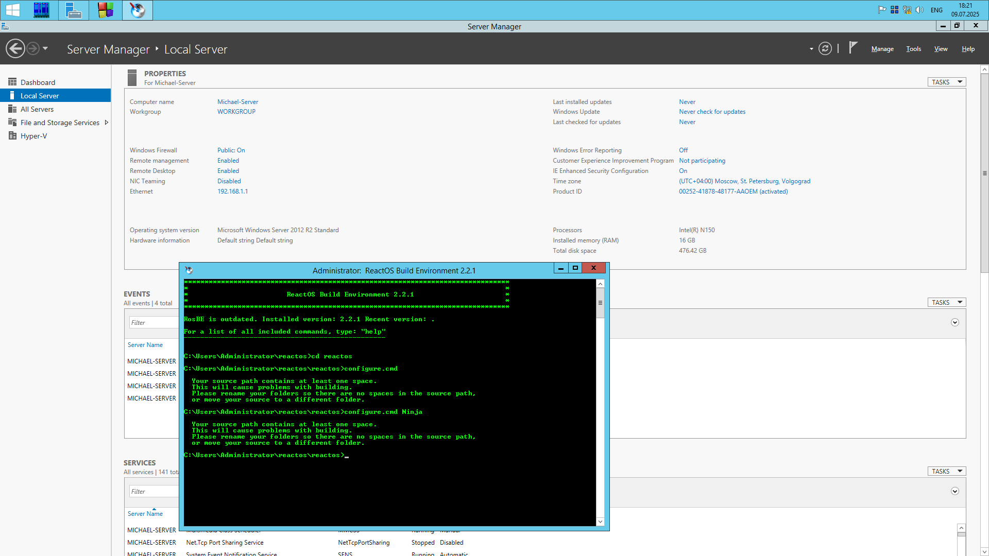Click the Ethernet IP address 192.168.1.1
Screen dimensions: 989x556
click(x=232, y=192)
